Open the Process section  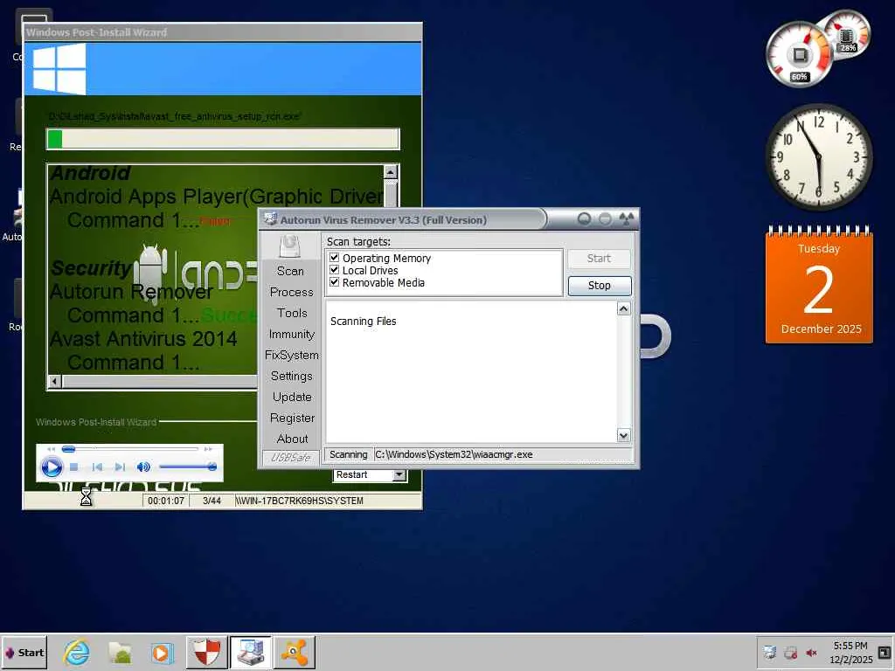(292, 292)
